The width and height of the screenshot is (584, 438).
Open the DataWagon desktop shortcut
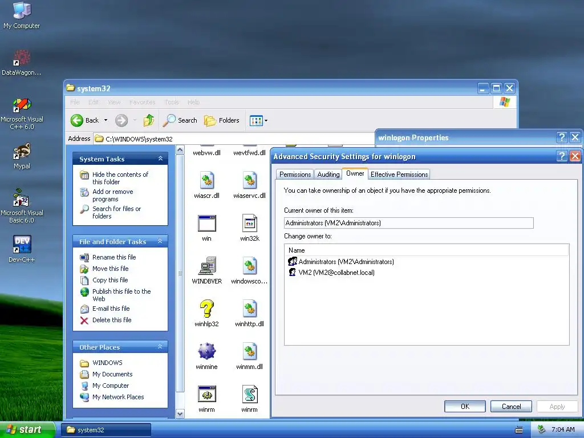(22, 62)
